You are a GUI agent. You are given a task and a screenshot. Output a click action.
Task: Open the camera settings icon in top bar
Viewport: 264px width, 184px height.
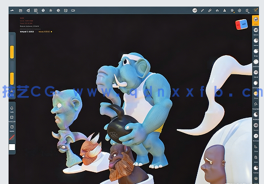(73, 11)
